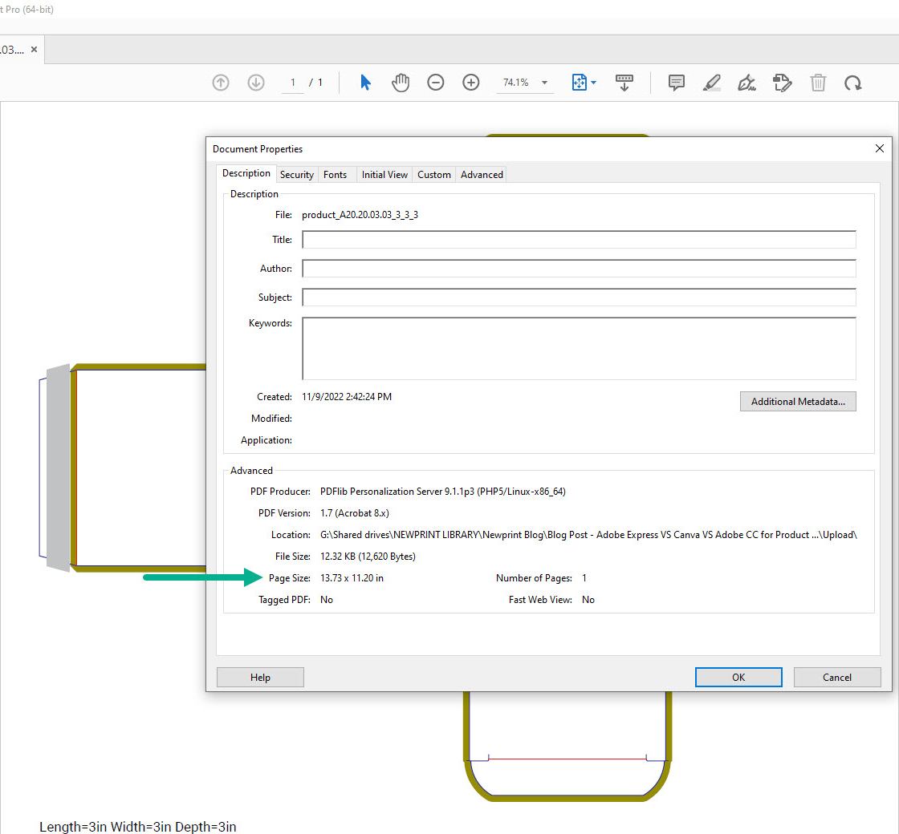
Task: Switch to the Custom tab
Action: coord(433,174)
